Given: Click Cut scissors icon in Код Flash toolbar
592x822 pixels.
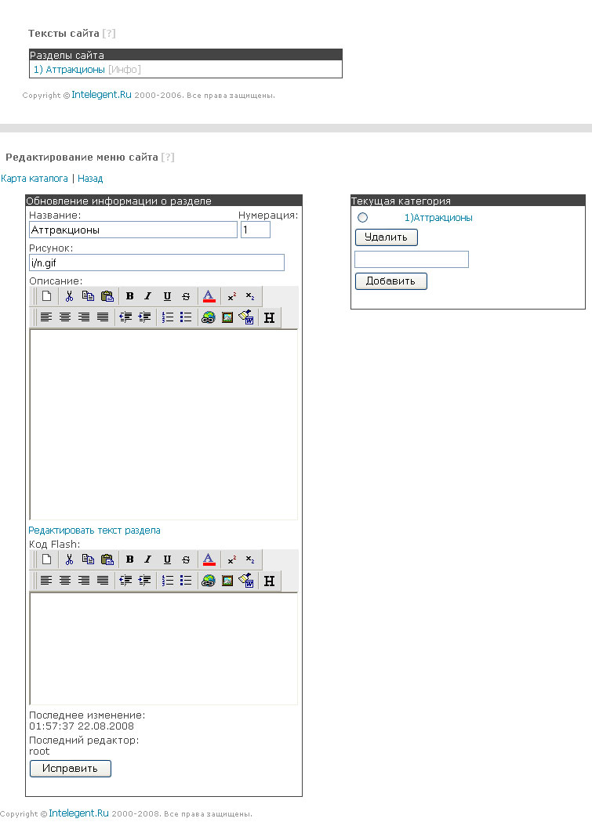Looking at the screenshot, I should click(69, 559).
